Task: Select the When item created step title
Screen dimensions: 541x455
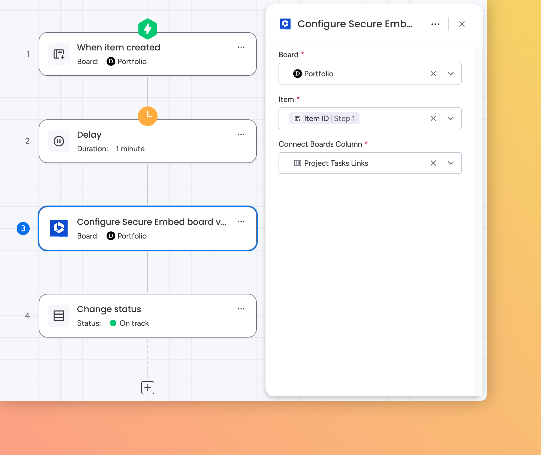Action: point(119,47)
